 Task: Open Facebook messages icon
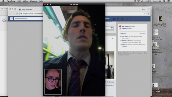(118, 19)
